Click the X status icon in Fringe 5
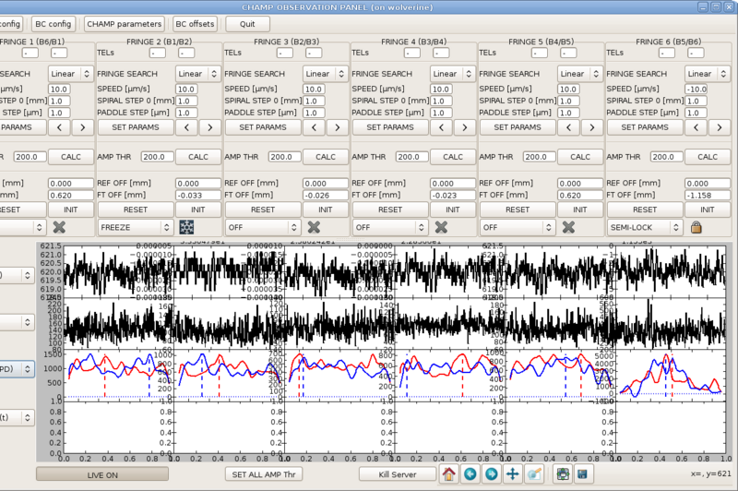Screen dimensions: 738x491 coord(568,227)
